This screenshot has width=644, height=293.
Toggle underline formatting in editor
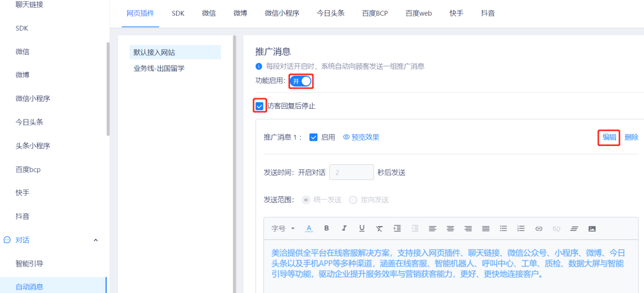pos(362,228)
